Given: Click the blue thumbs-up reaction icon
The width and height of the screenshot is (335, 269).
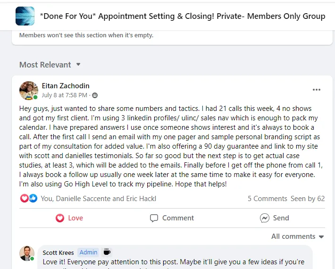Looking at the screenshot, I should [x=33, y=198].
